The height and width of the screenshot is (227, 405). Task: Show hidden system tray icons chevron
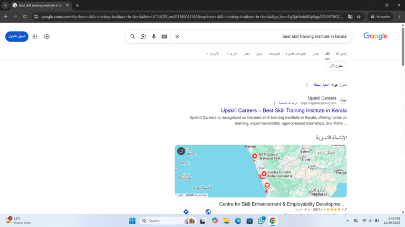(x=348, y=221)
